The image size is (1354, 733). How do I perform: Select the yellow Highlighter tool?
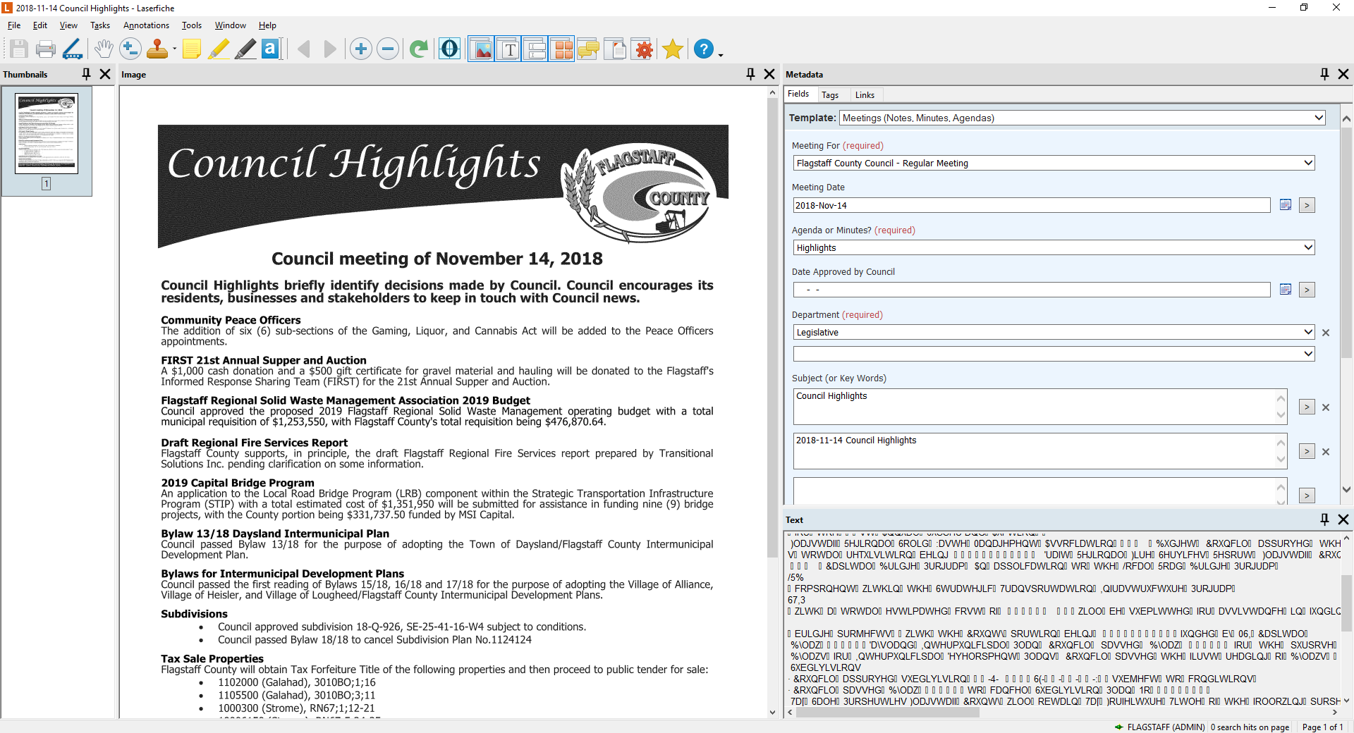[219, 49]
